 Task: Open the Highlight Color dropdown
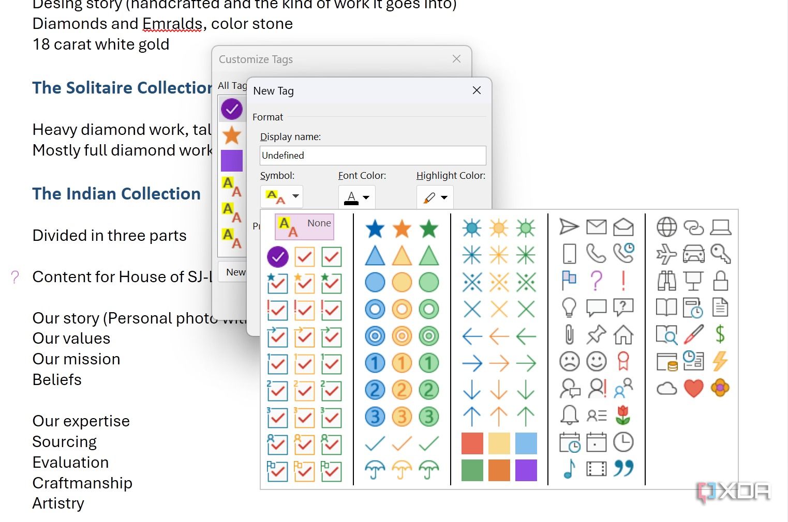tap(435, 197)
